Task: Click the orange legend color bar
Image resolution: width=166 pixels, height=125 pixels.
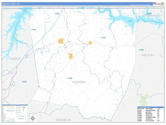Action: [x=11, y=106]
